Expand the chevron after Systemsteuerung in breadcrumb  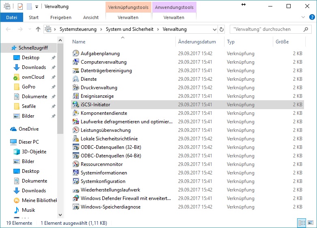[101, 30]
